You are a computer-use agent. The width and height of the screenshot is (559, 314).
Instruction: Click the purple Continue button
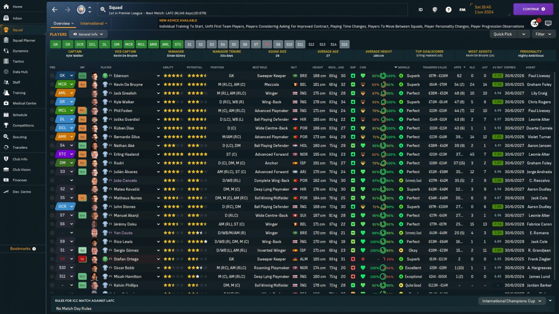click(533, 9)
